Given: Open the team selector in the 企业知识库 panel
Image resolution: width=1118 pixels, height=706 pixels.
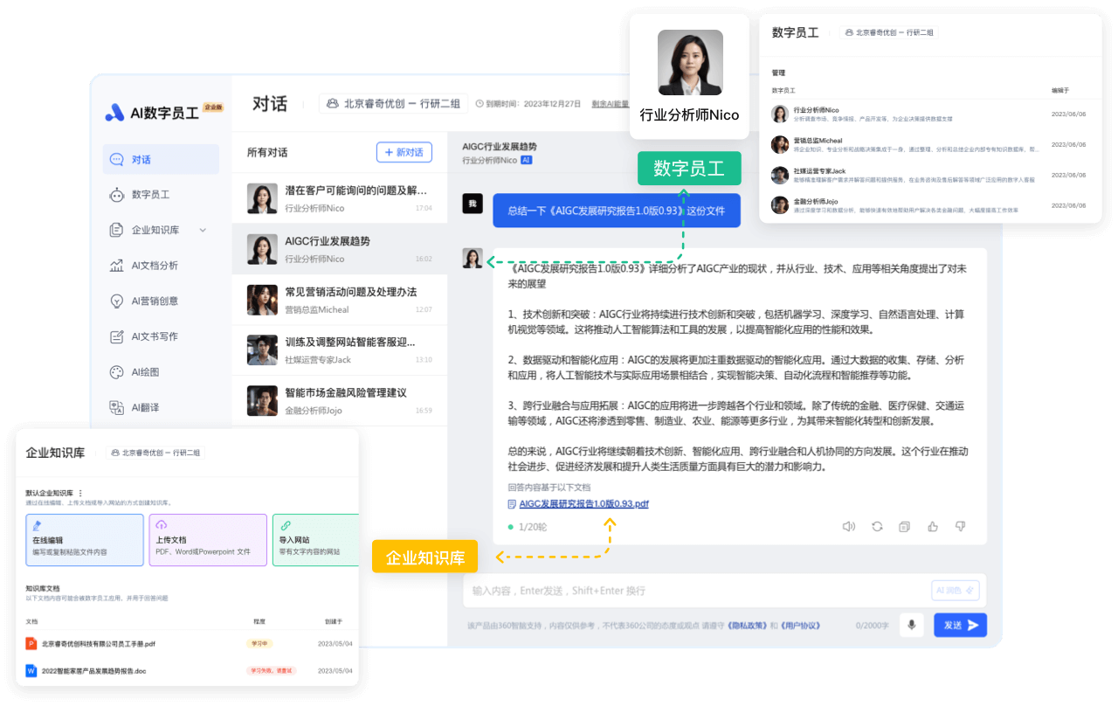Looking at the screenshot, I should pos(155,453).
